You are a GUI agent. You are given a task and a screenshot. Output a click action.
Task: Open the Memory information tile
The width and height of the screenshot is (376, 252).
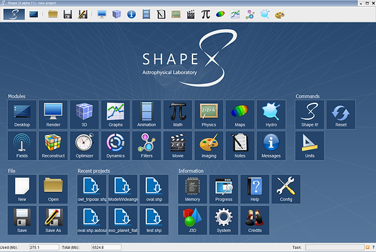192,189
